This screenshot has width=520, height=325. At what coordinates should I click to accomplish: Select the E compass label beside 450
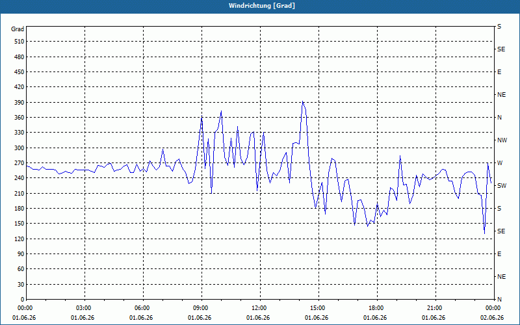499,72
